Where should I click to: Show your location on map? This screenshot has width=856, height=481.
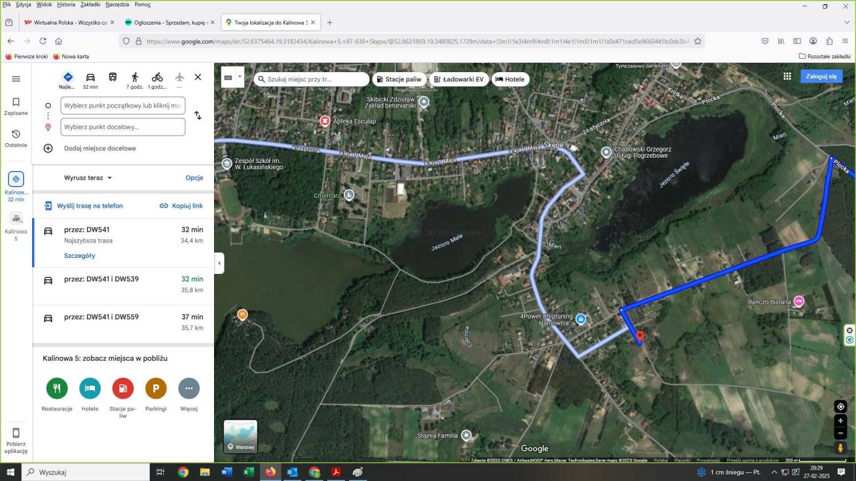pyautogui.click(x=841, y=407)
